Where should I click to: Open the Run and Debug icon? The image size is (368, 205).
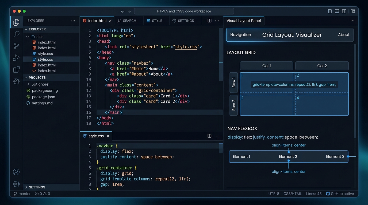tap(16, 57)
